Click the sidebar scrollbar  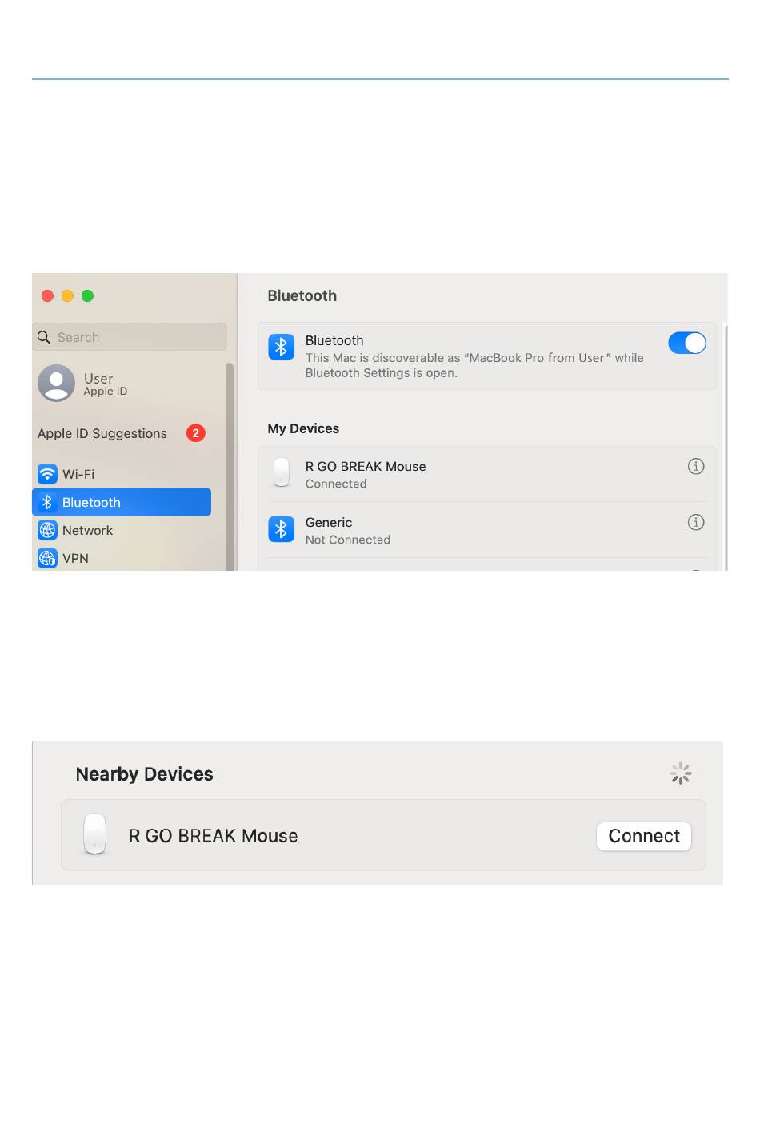[230, 467]
